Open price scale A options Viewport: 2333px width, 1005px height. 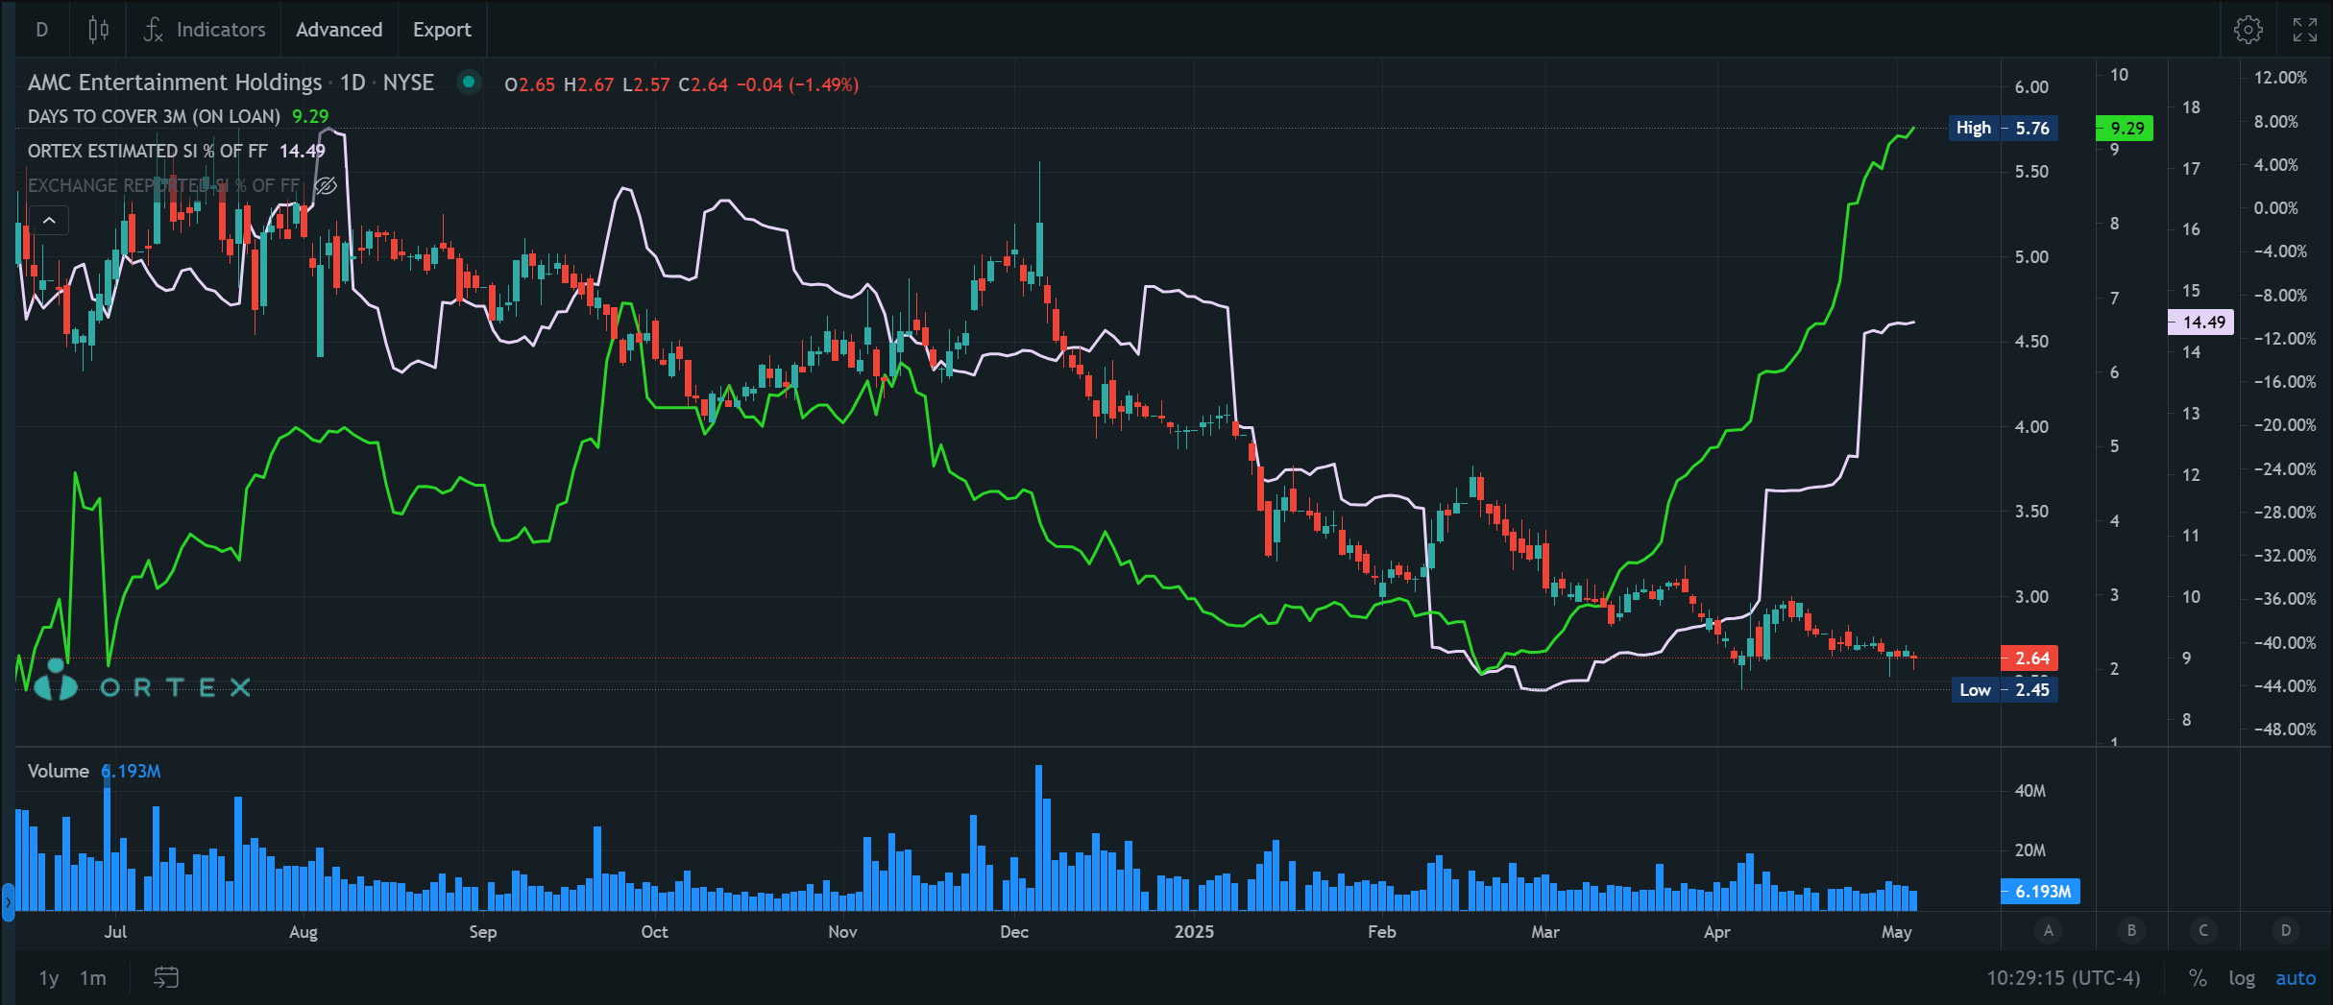(x=2047, y=930)
